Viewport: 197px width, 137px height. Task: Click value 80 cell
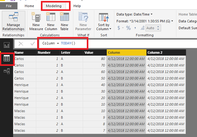[x=95, y=59]
